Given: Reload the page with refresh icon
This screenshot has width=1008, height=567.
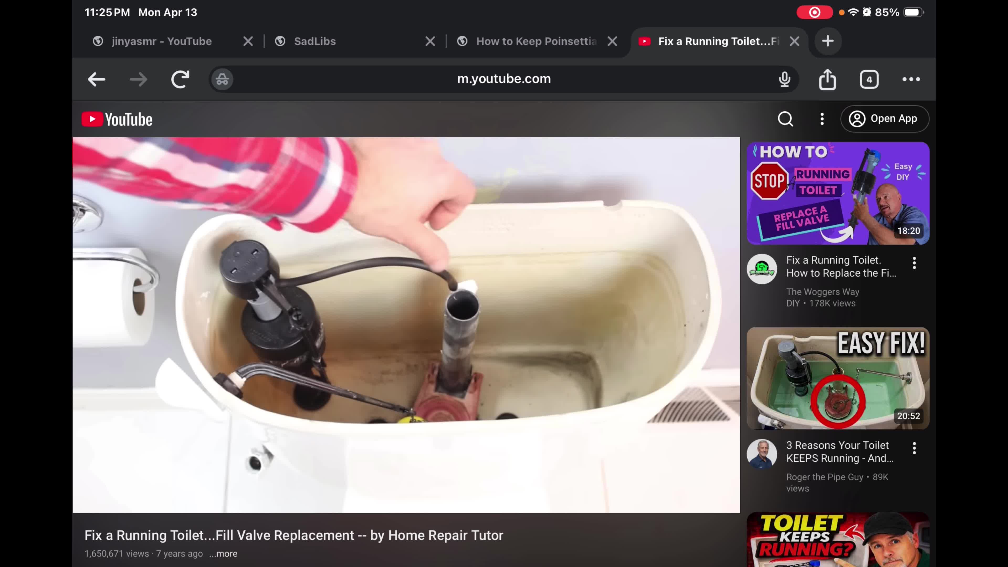Looking at the screenshot, I should tap(180, 80).
